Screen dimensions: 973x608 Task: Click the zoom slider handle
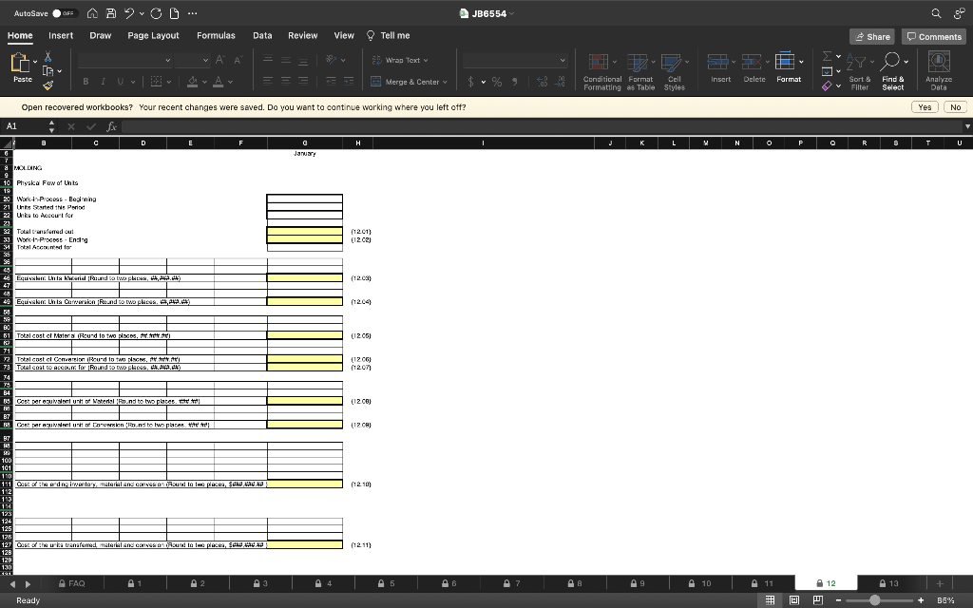pos(874,600)
